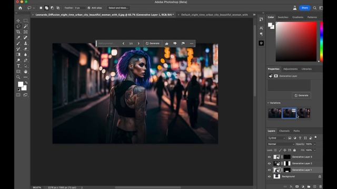The width and height of the screenshot is (337, 189).
Task: Toggle lock image pixels brush icon
Action: [280, 150]
